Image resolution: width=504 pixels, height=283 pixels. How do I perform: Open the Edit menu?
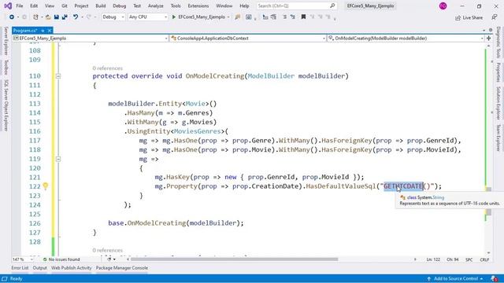(34, 6)
